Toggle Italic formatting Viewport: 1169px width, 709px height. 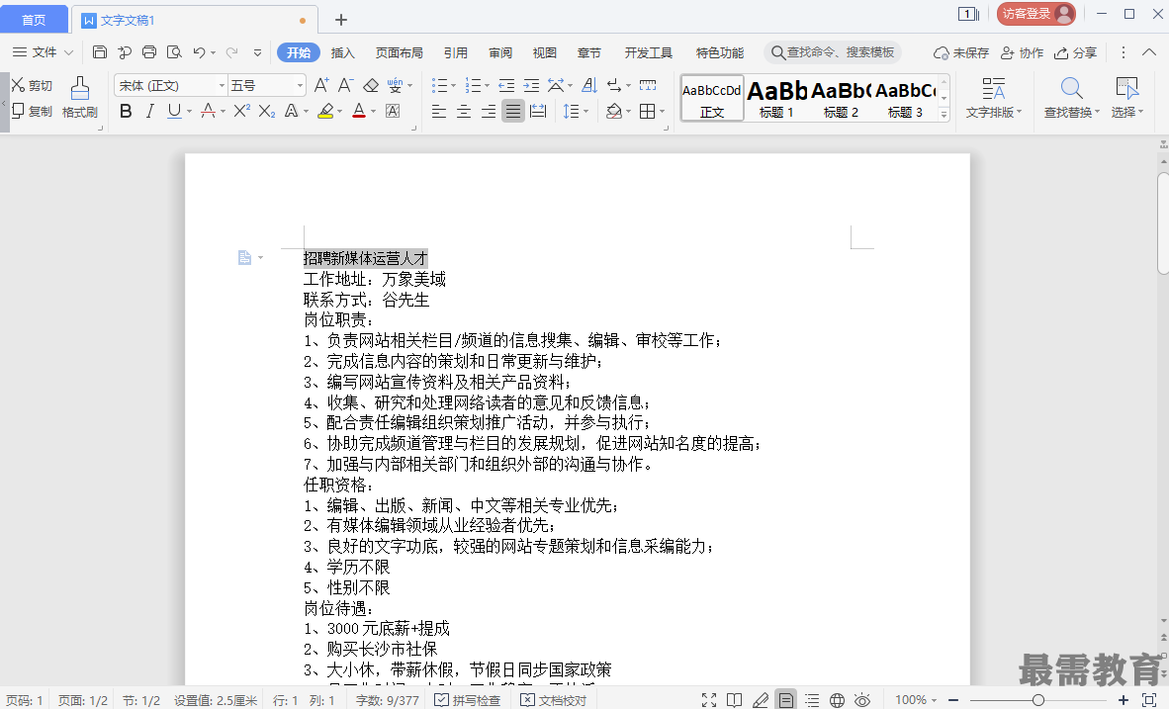pyautogui.click(x=150, y=111)
